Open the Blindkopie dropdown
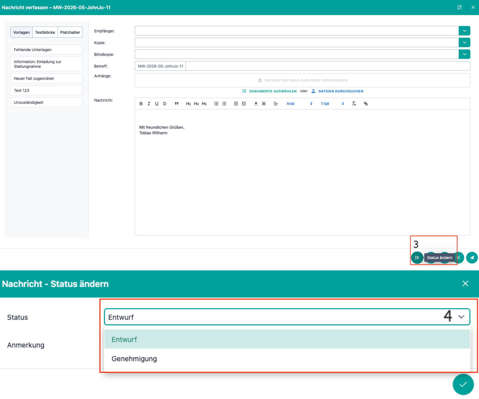 464,54
